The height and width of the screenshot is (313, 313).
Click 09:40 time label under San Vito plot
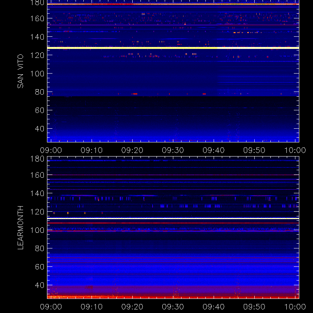pos(214,150)
